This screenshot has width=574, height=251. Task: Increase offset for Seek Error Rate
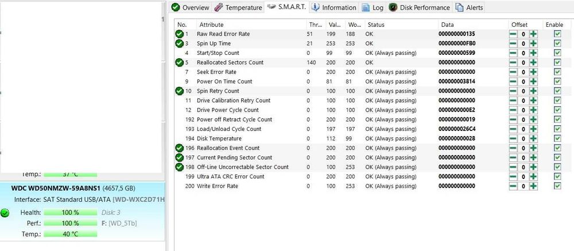[x=534, y=72]
